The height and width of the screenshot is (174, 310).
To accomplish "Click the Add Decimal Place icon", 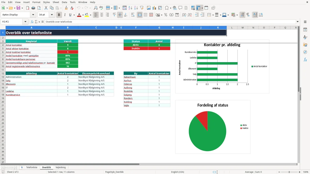I will (x=184, y=15).
